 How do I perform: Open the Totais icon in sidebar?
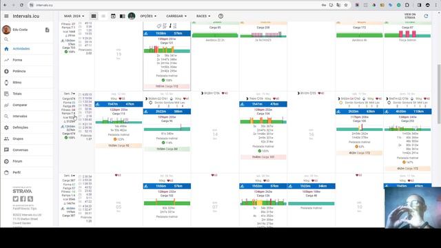[6, 94]
